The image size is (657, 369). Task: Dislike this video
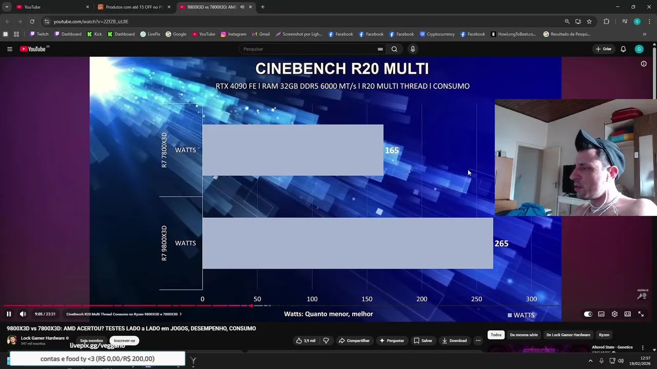tap(326, 341)
